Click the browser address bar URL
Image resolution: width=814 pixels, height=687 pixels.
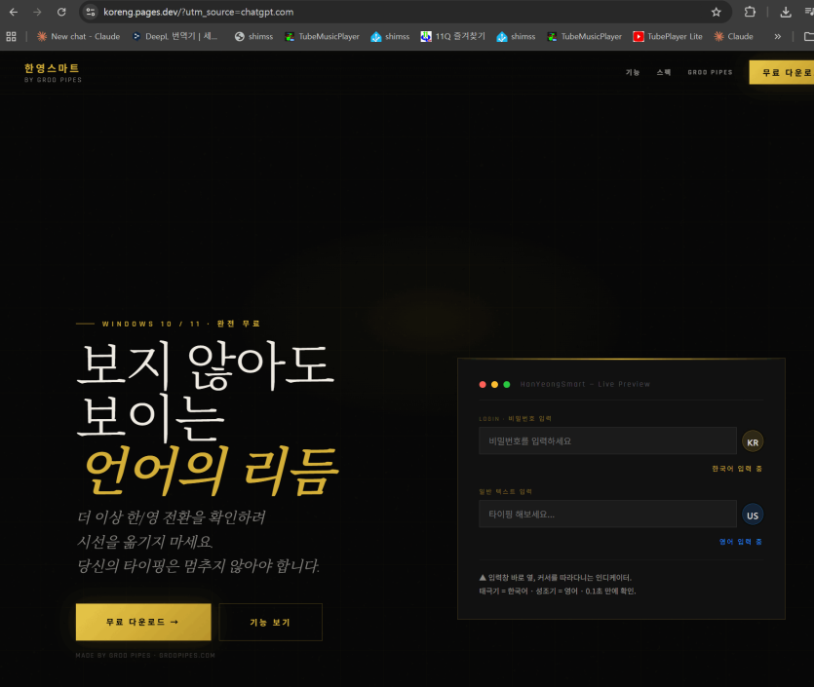coord(198,12)
